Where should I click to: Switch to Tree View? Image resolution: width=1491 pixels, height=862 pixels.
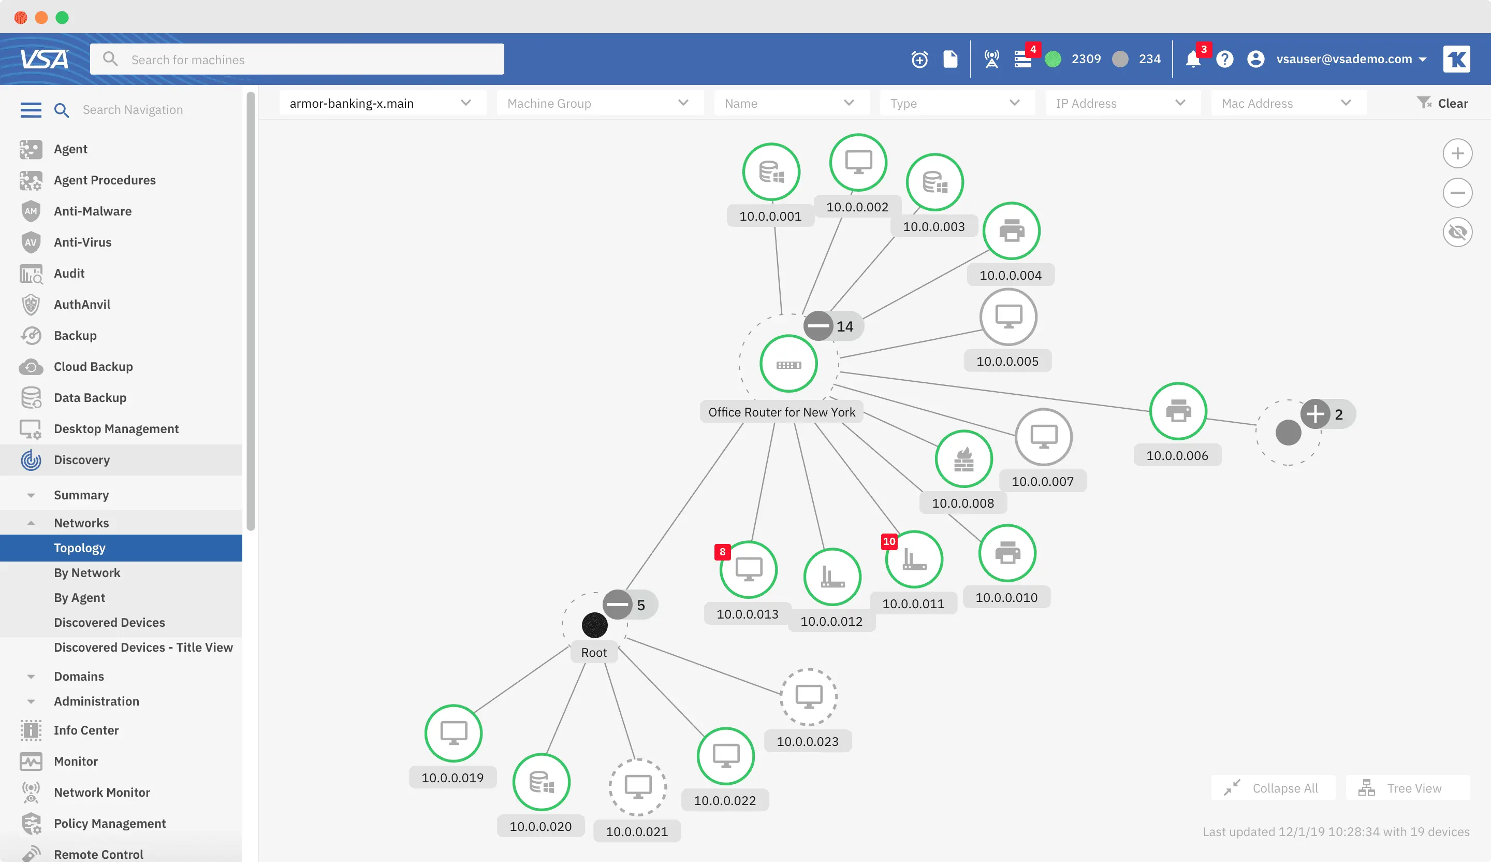(x=1408, y=788)
